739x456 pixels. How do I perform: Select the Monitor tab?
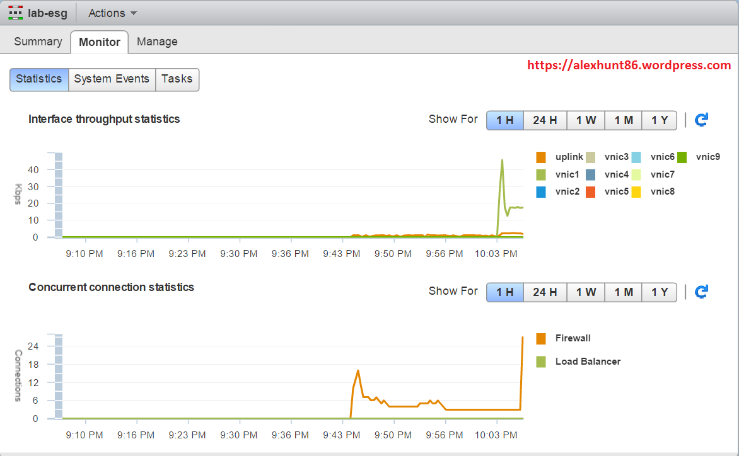click(x=99, y=42)
